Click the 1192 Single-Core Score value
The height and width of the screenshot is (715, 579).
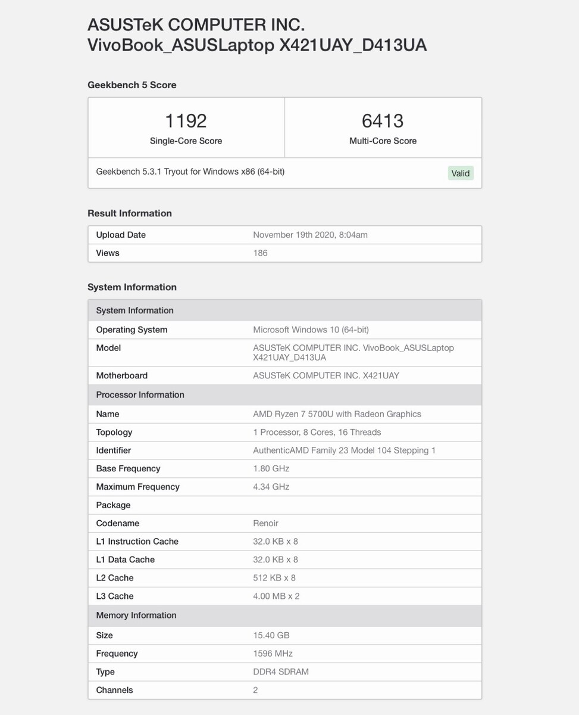(186, 121)
